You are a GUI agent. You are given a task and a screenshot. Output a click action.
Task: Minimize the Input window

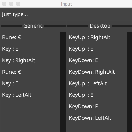11,4
